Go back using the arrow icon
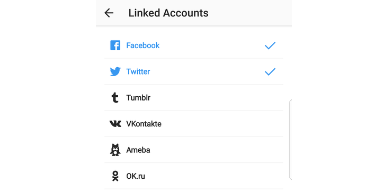The image size is (392, 192). click(x=109, y=13)
